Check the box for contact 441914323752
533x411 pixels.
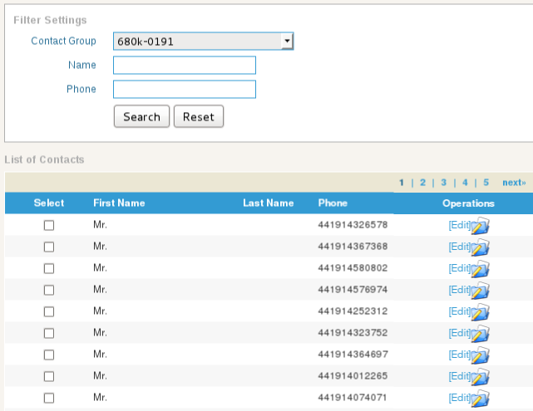tap(49, 333)
